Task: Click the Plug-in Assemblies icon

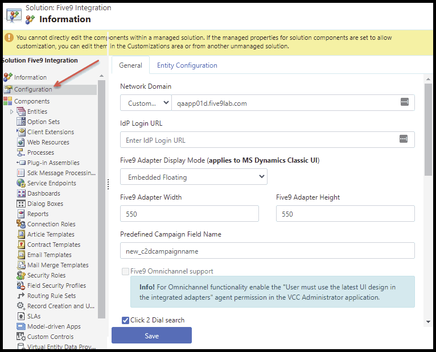Action: tap(21, 163)
